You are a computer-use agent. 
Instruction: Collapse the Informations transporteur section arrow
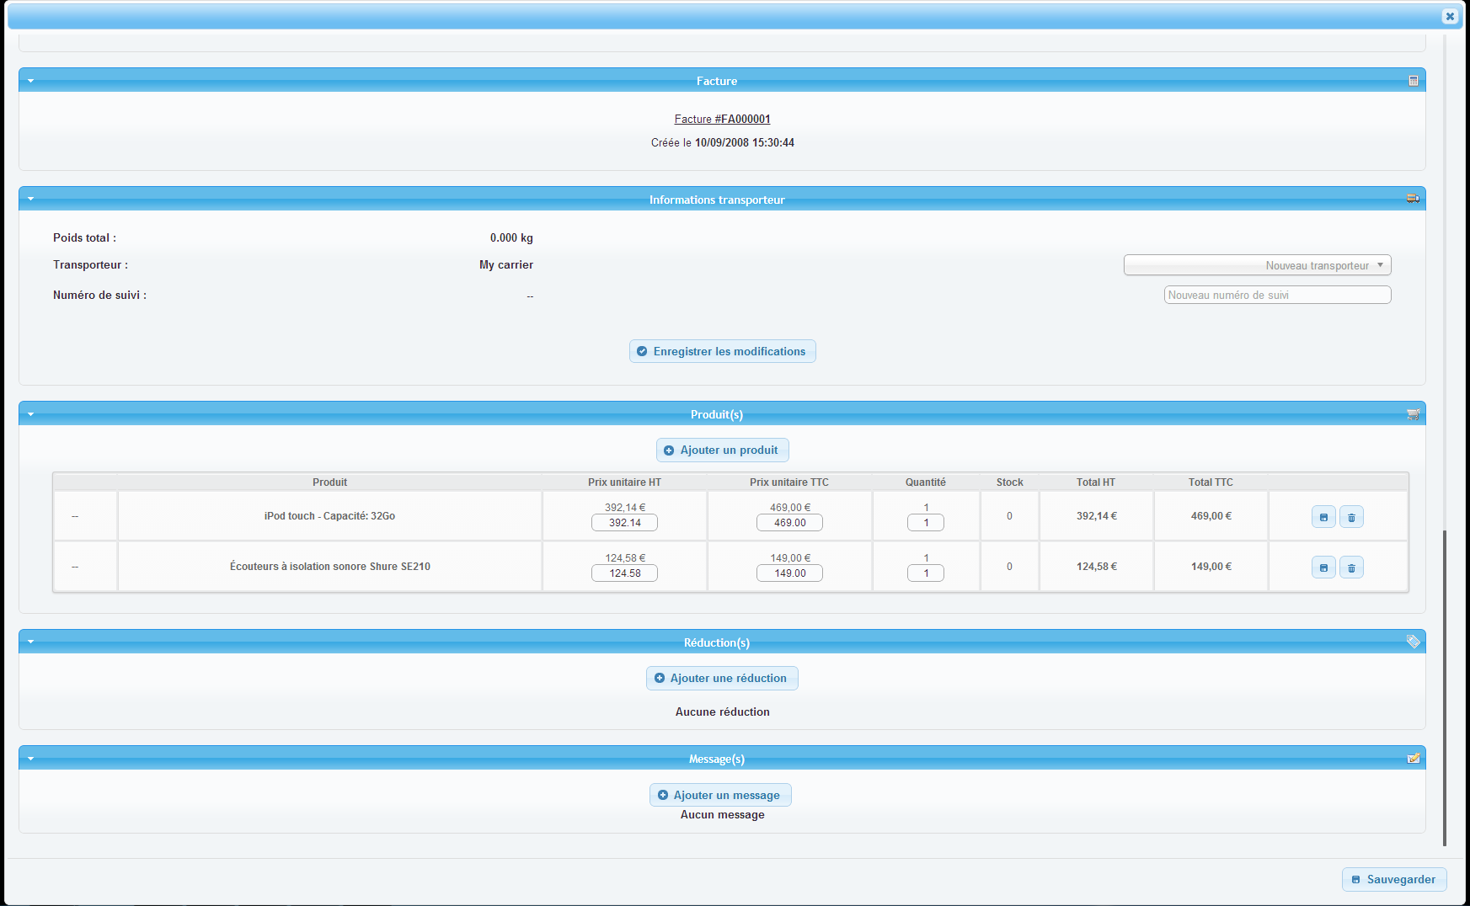[30, 200]
